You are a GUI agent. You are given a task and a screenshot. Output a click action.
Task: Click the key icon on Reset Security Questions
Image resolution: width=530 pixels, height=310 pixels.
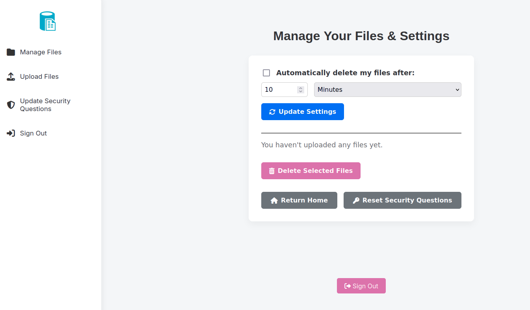tap(356, 200)
